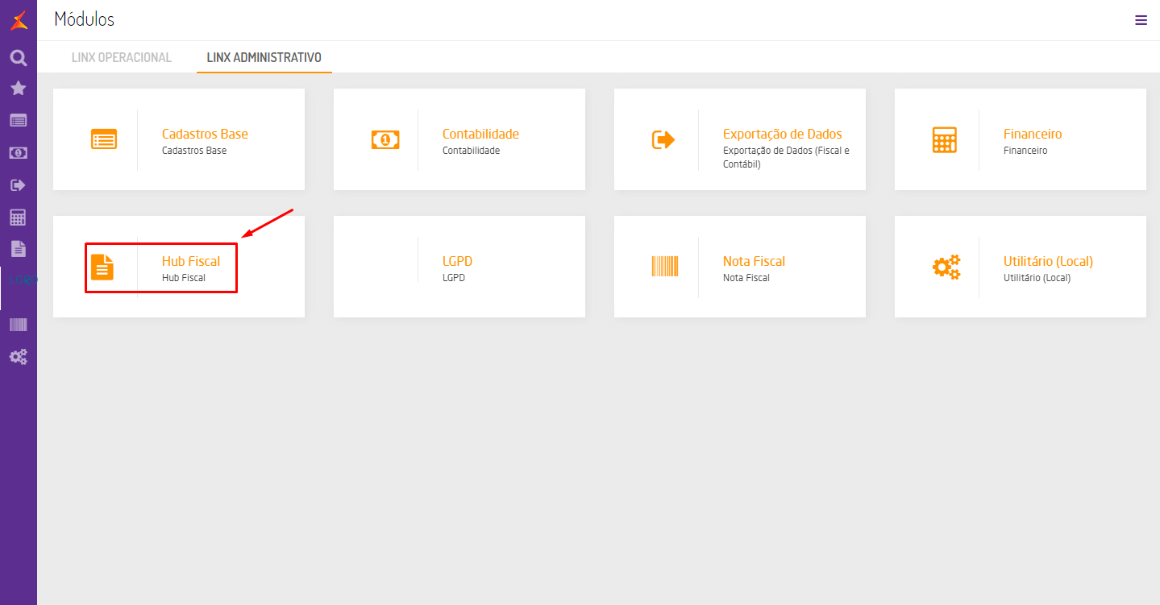Click the banknote icon on the Contabilidade card

(385, 139)
